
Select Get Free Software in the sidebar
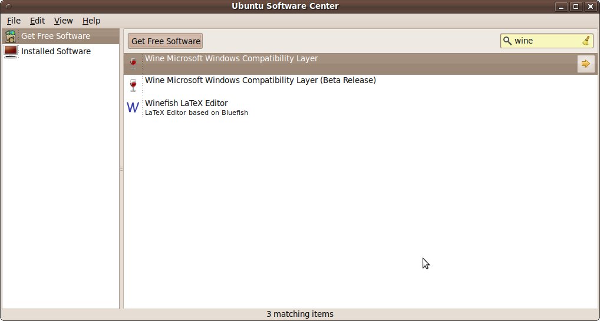[61, 36]
